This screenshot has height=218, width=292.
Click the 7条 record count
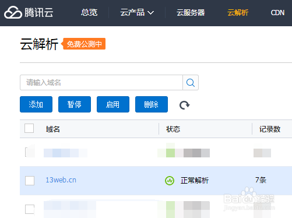click(261, 180)
